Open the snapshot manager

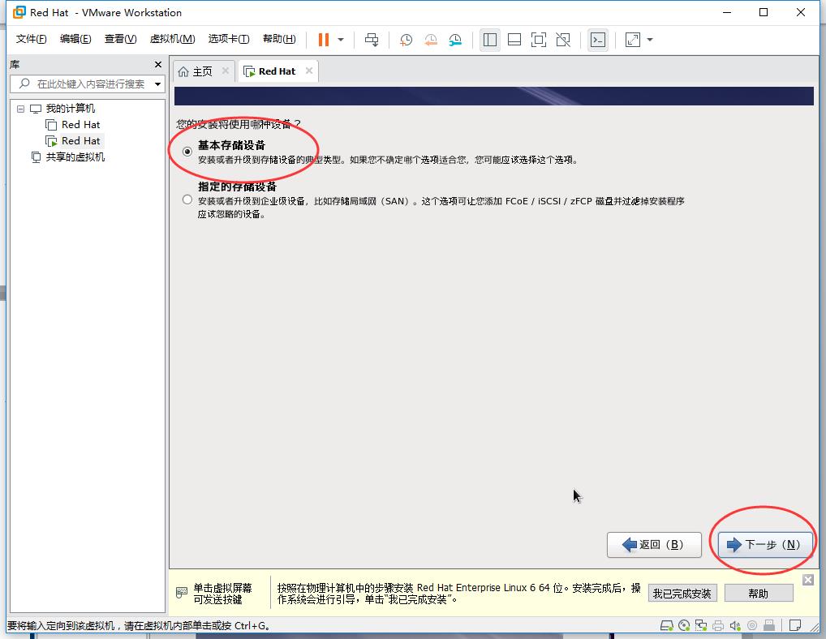coord(455,40)
